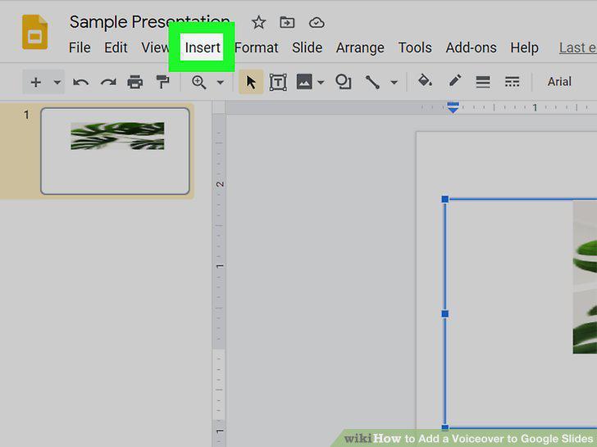Check the cloud save status icon
The image size is (597, 447).
click(317, 23)
